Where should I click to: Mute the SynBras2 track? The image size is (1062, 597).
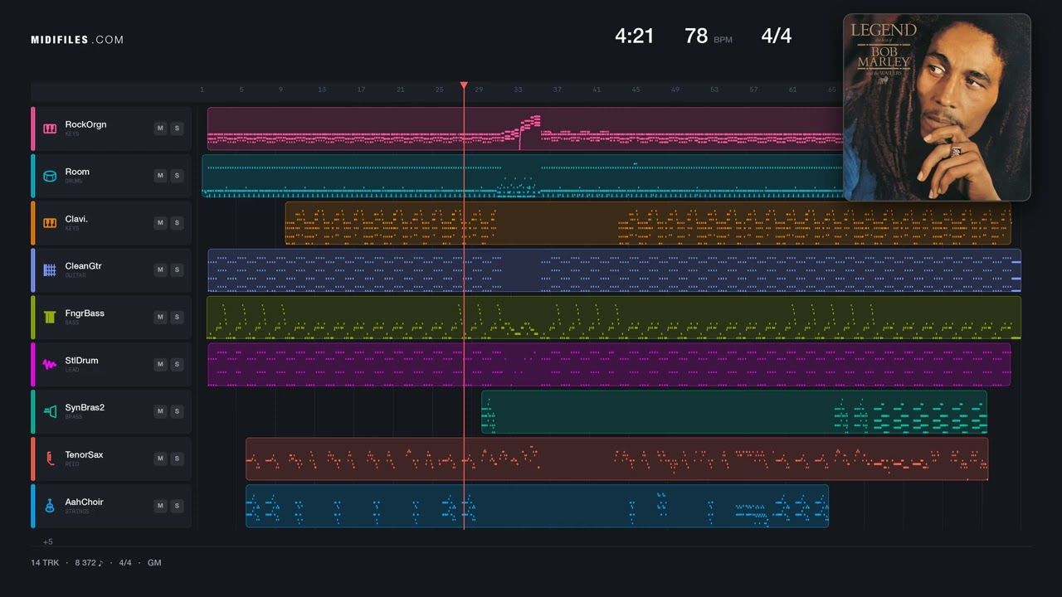160,411
